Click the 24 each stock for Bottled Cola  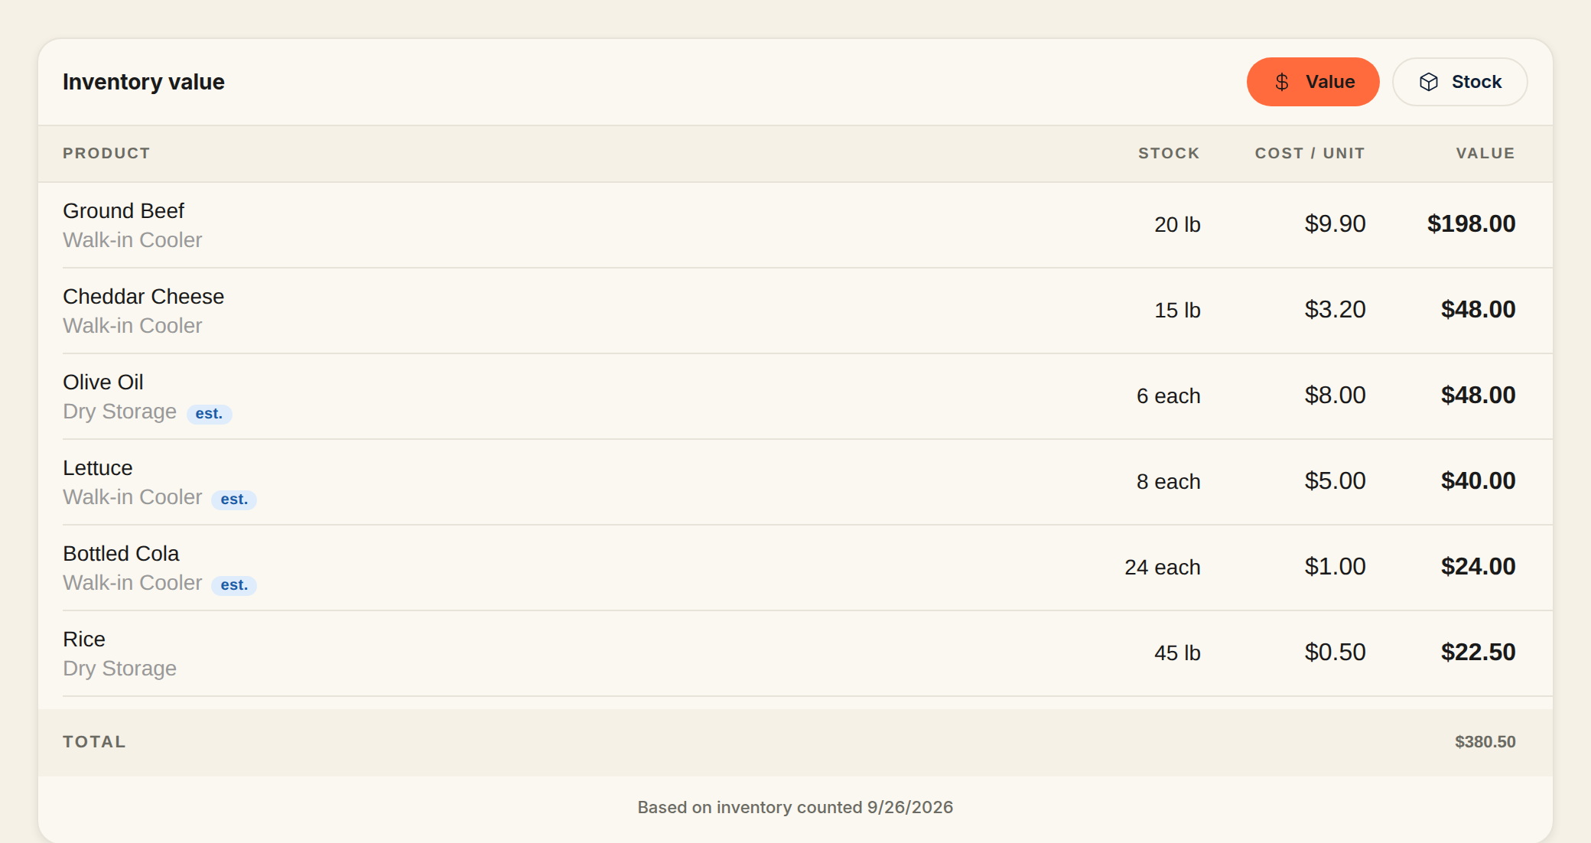1162,567
